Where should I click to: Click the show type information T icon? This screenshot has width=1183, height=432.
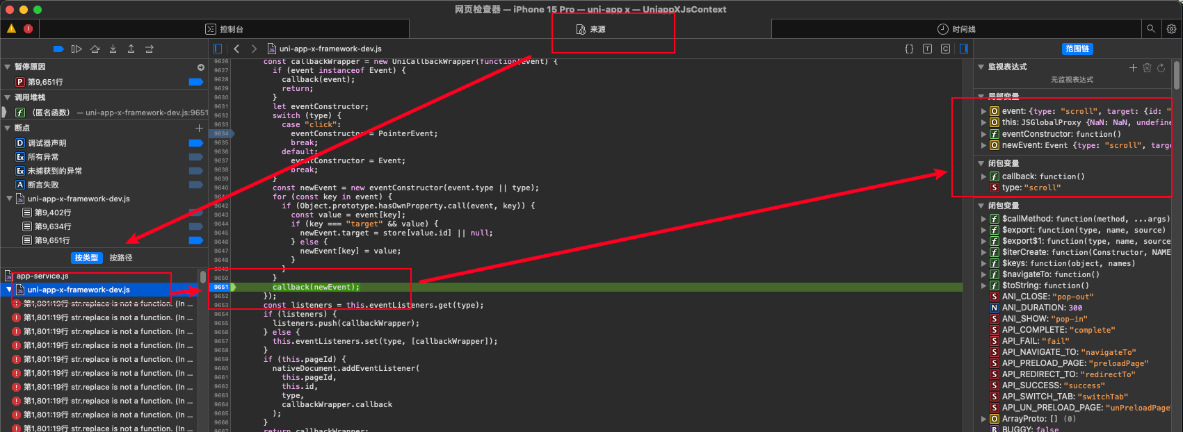927,49
